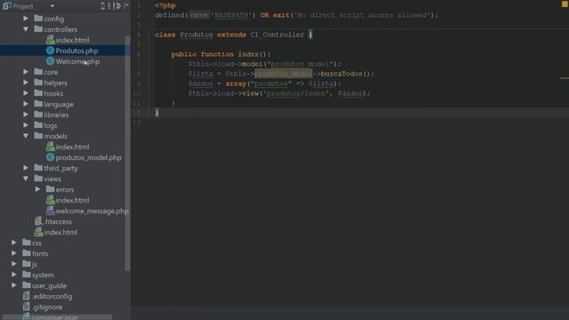Click the .gitignore file icon
Screen dimensions: 569x320
pos(27,307)
